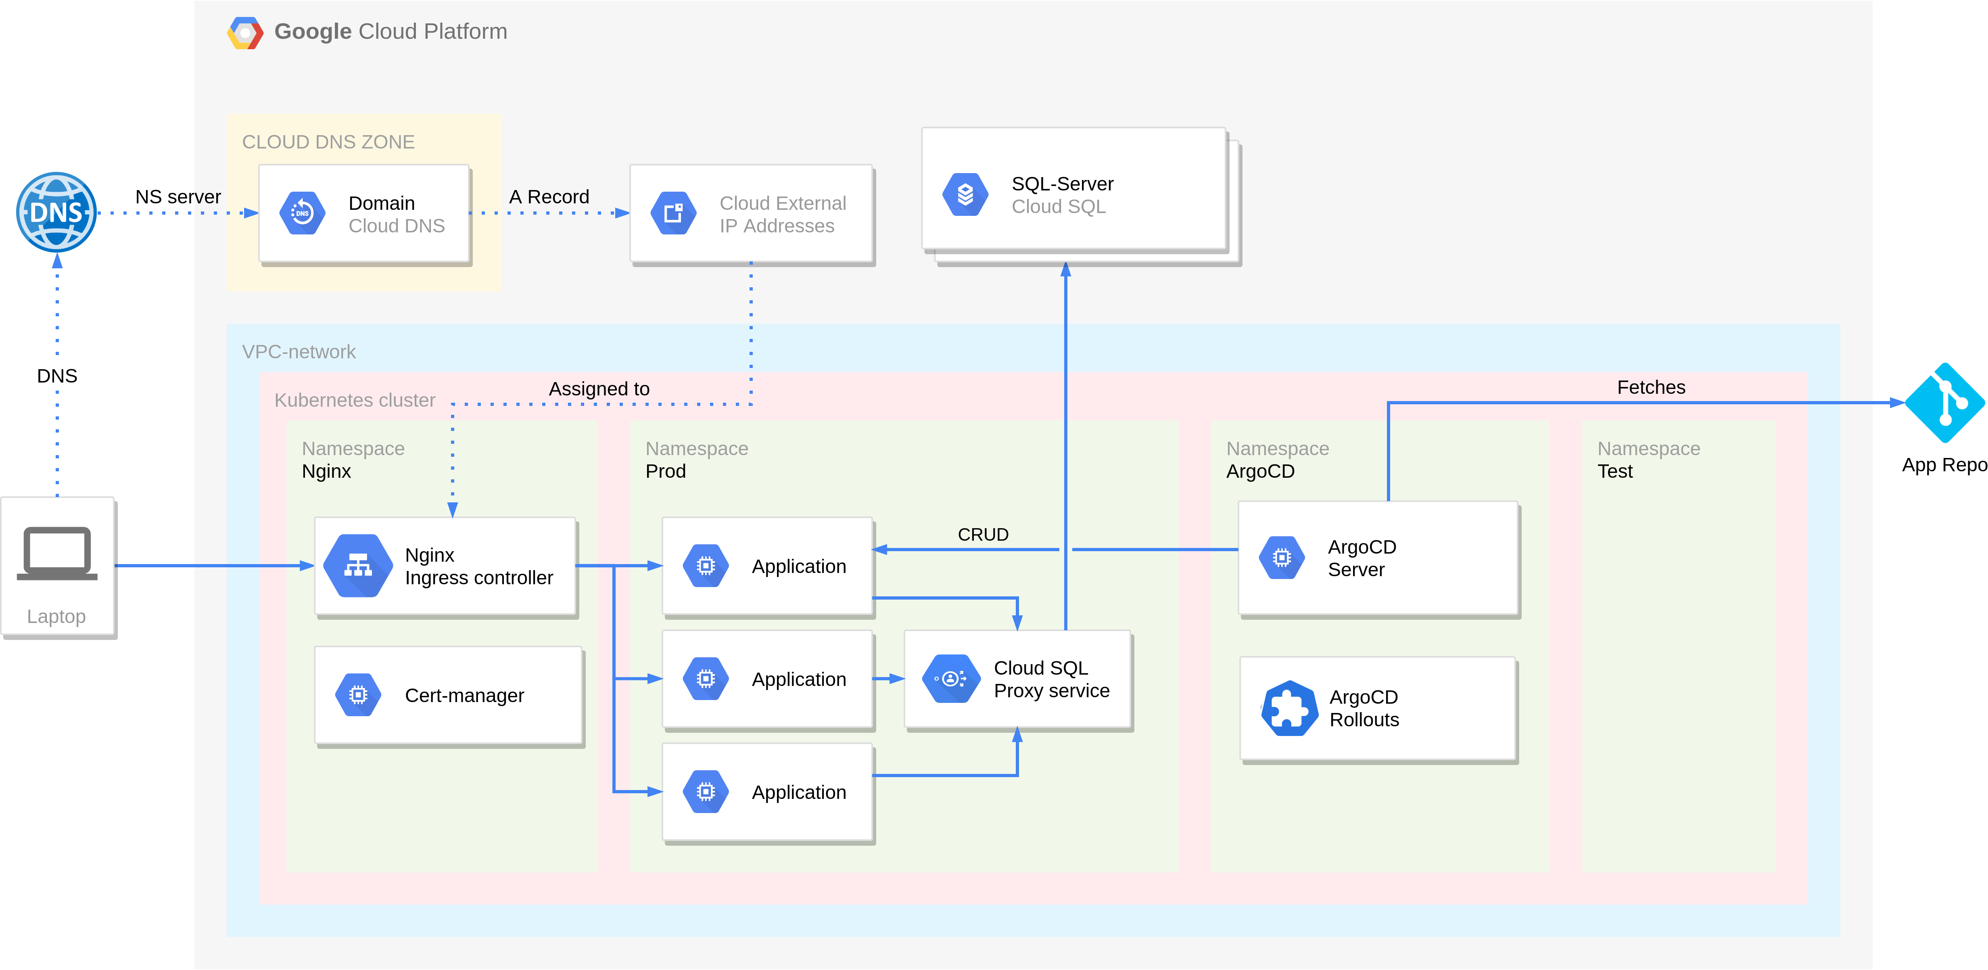This screenshot has height=970, width=1988.
Task: Click the Cloud SQL Proxy service icon
Action: [x=951, y=679]
